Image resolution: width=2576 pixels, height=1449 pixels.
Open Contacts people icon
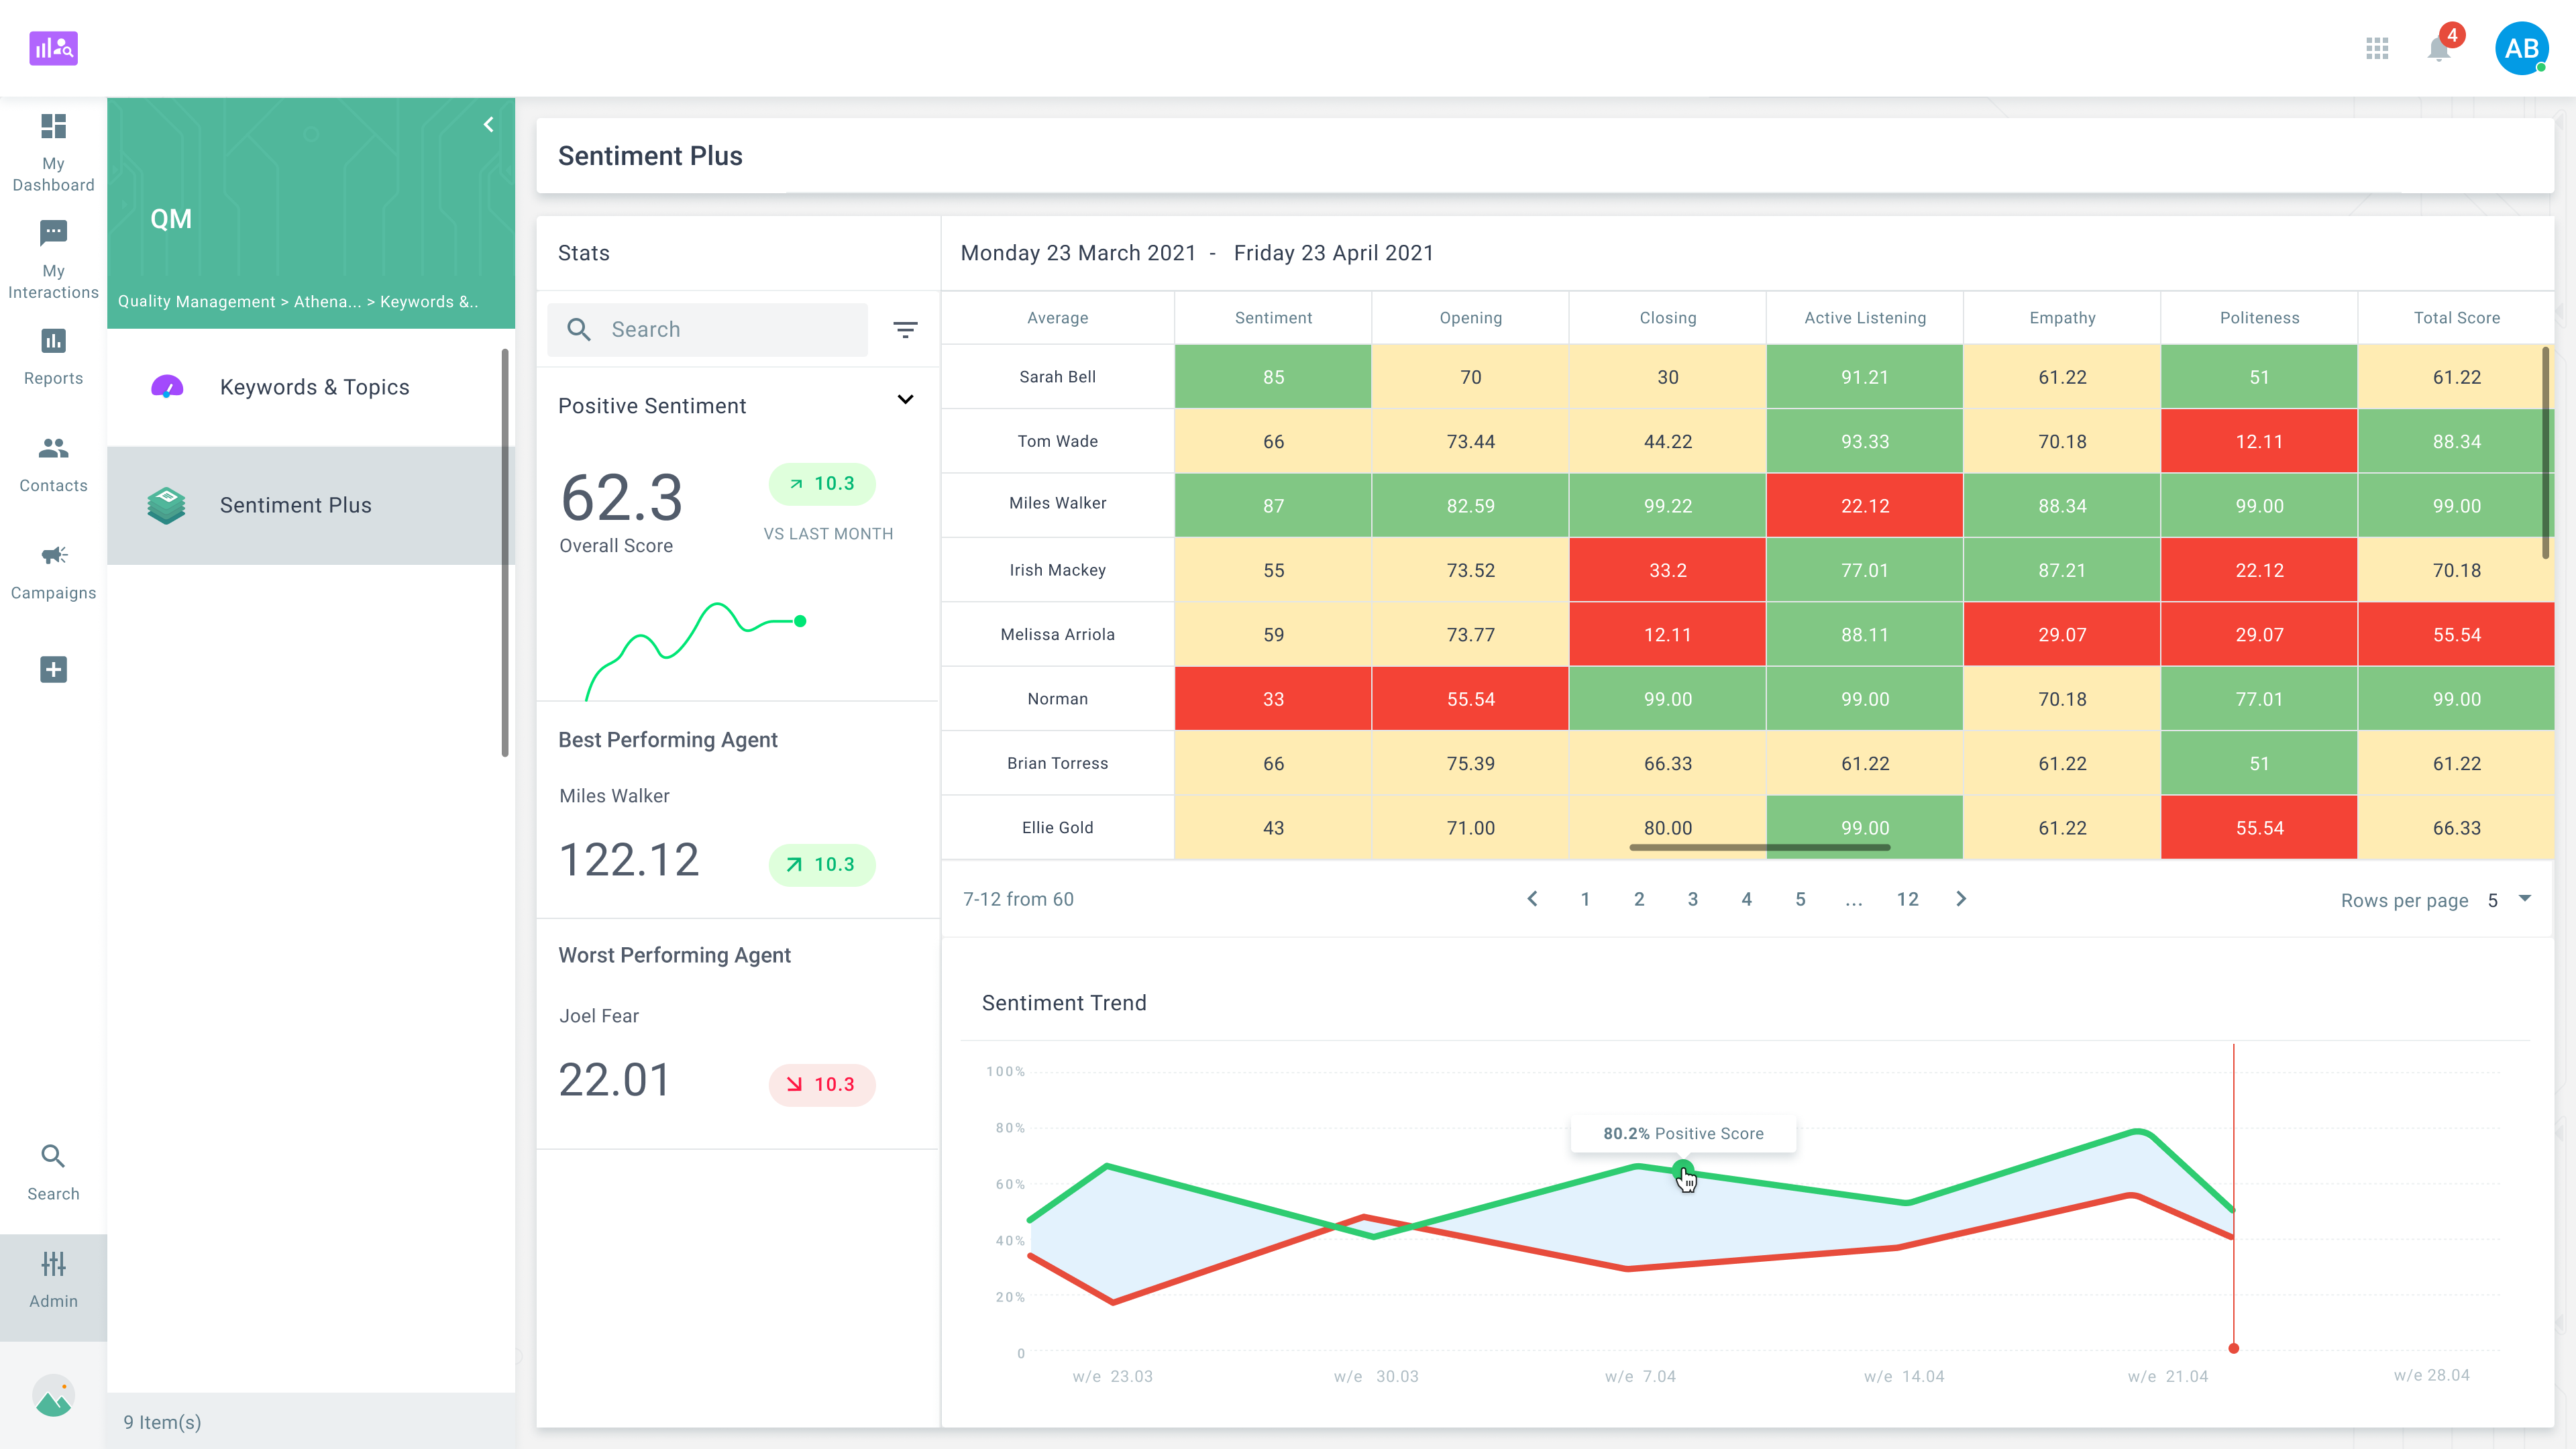pyautogui.click(x=53, y=448)
